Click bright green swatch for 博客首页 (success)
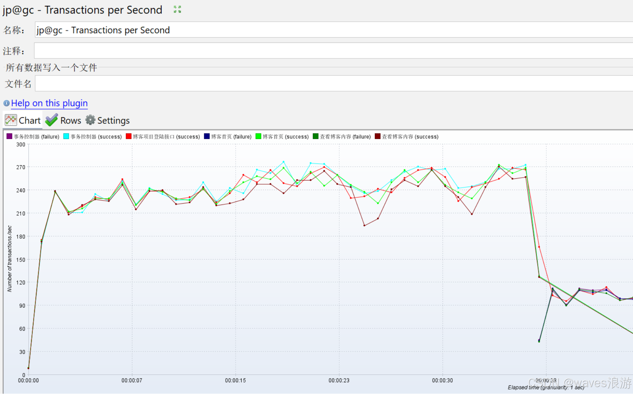Image resolution: width=633 pixels, height=394 pixels. pyautogui.click(x=258, y=136)
